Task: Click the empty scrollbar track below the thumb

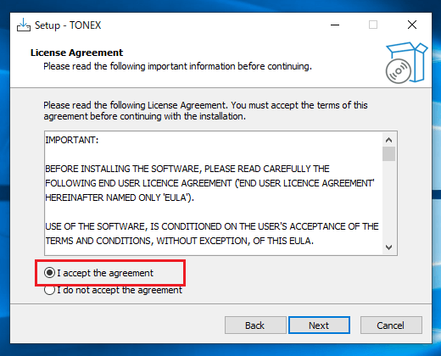Action: (388, 201)
